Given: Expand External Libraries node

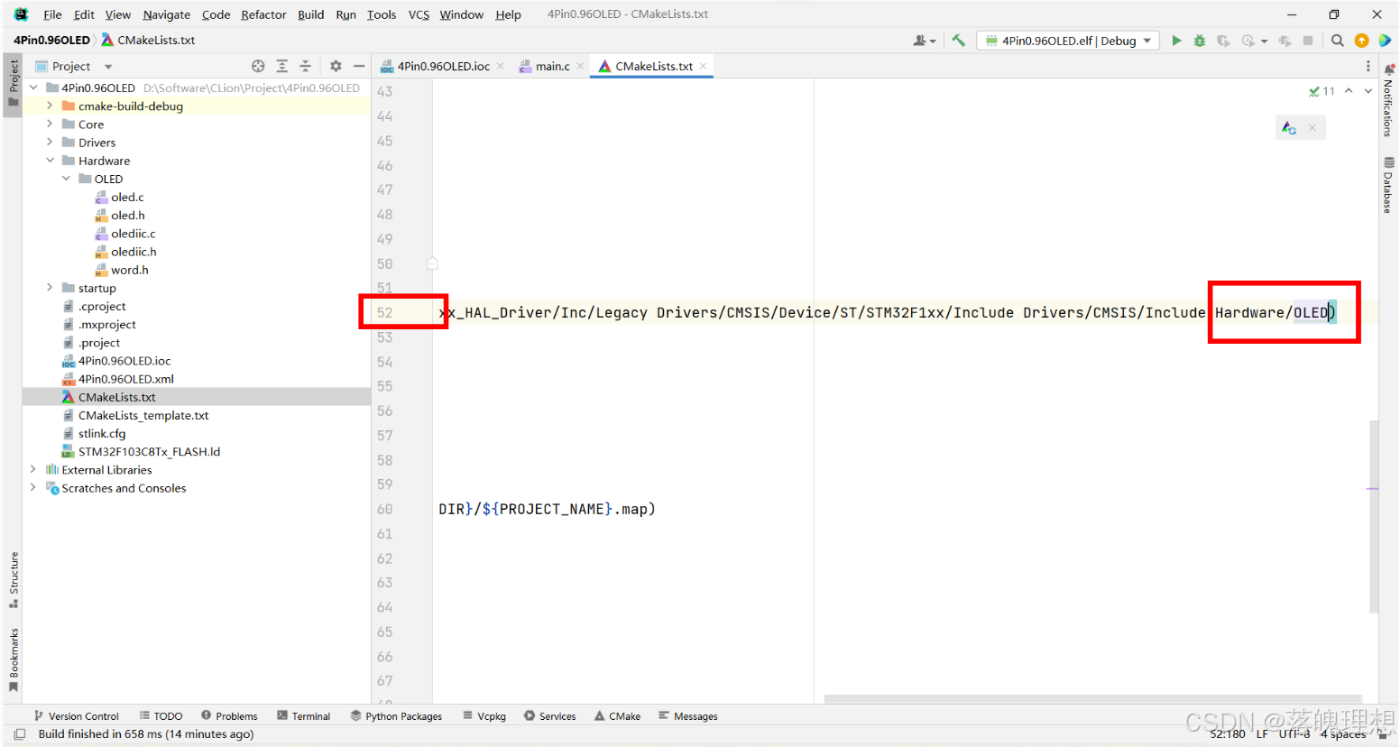Looking at the screenshot, I should coord(33,469).
